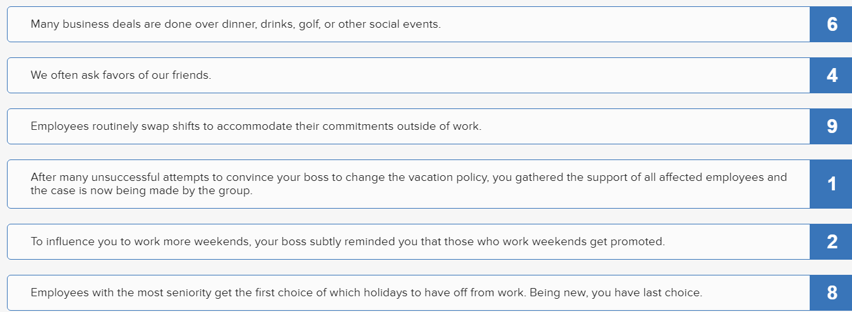
Task: Select the blue number 4 box
Action: coord(831,75)
